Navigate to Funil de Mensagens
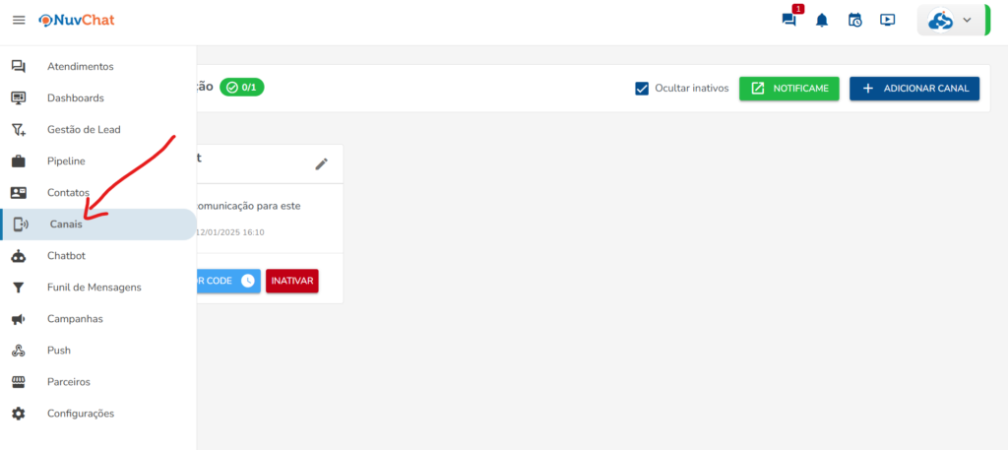The width and height of the screenshot is (1008, 450). (x=94, y=288)
